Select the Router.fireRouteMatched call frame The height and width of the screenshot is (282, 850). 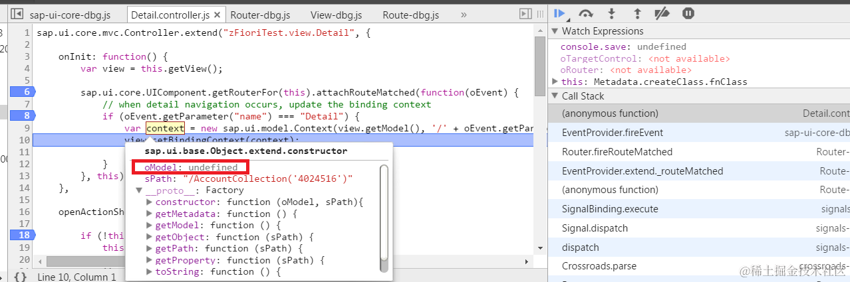699,152
